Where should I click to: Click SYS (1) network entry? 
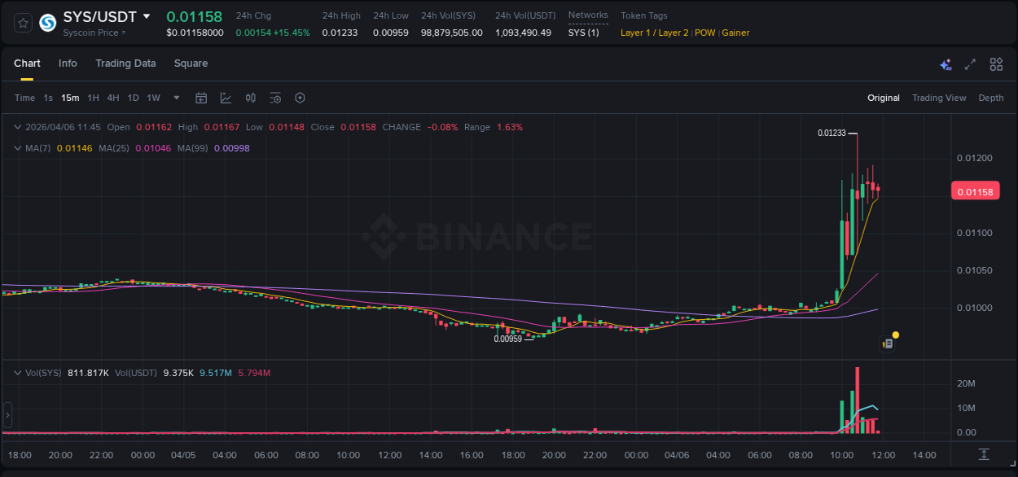583,33
